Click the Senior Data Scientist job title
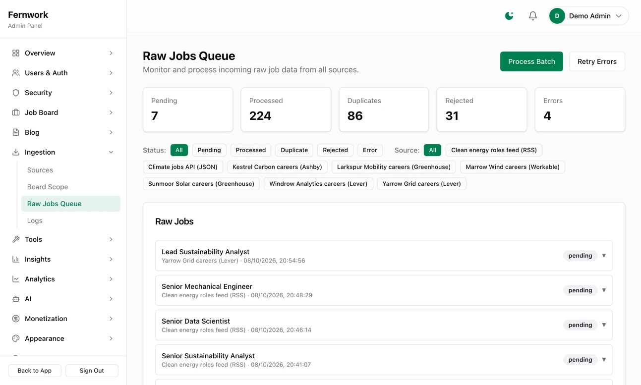This screenshot has width=641, height=385. tap(196, 321)
